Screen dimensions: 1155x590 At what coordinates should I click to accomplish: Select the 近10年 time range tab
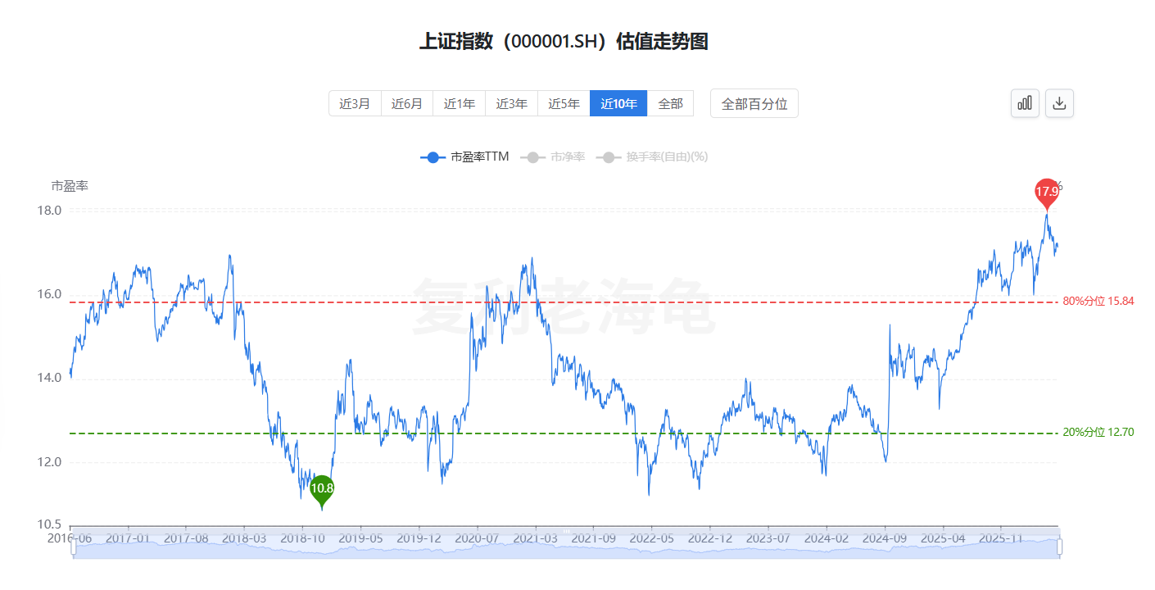(x=618, y=103)
